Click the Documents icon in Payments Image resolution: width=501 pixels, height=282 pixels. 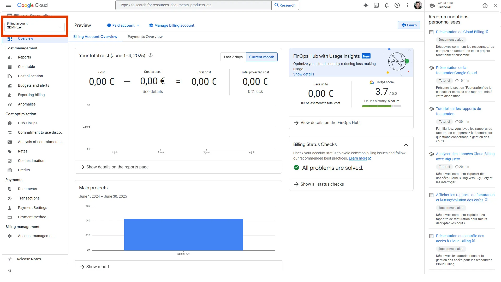[10, 189]
